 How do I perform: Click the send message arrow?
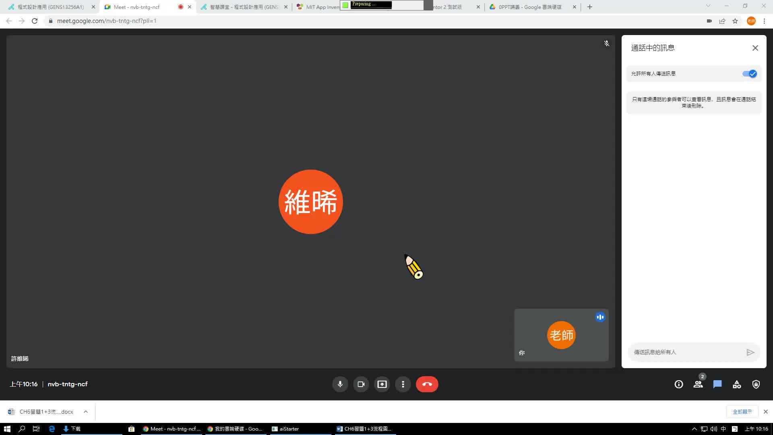point(750,352)
